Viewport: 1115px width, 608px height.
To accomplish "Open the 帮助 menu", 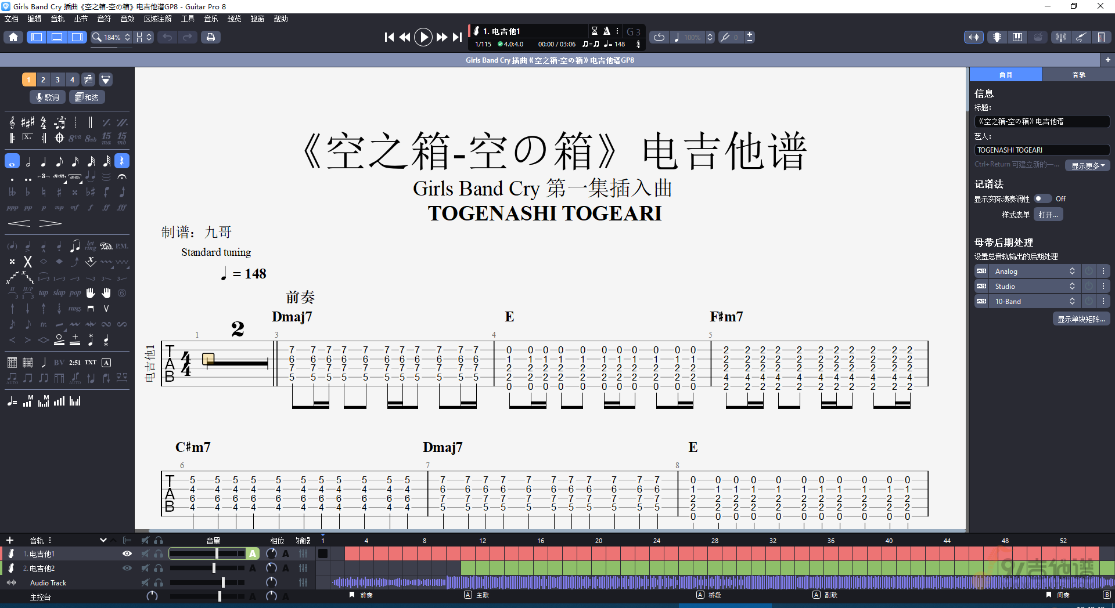I will tap(281, 19).
